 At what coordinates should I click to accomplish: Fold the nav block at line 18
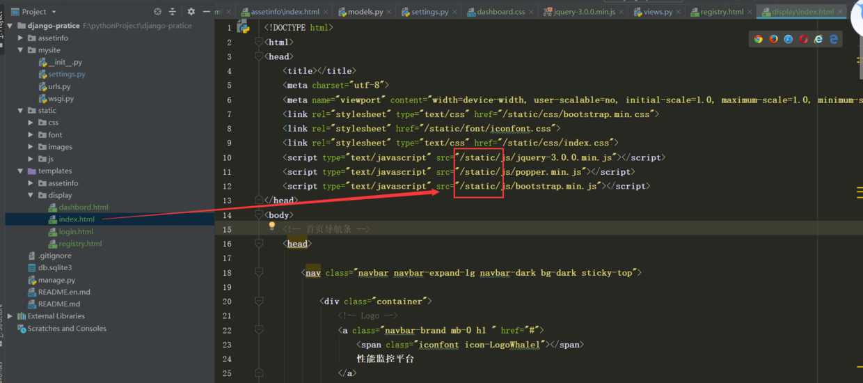(x=259, y=273)
